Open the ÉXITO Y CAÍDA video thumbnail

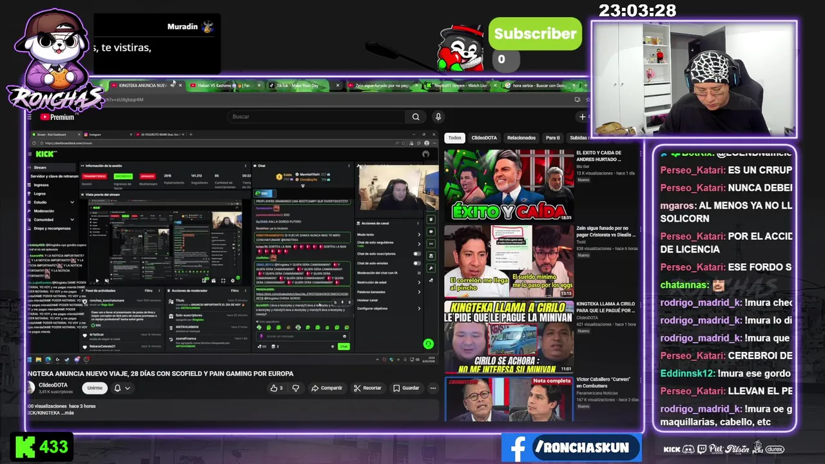tap(509, 185)
